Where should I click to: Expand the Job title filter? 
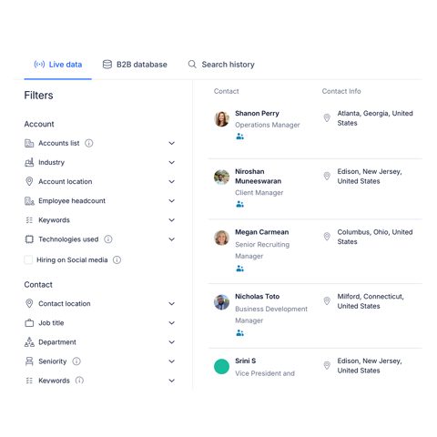tap(172, 323)
